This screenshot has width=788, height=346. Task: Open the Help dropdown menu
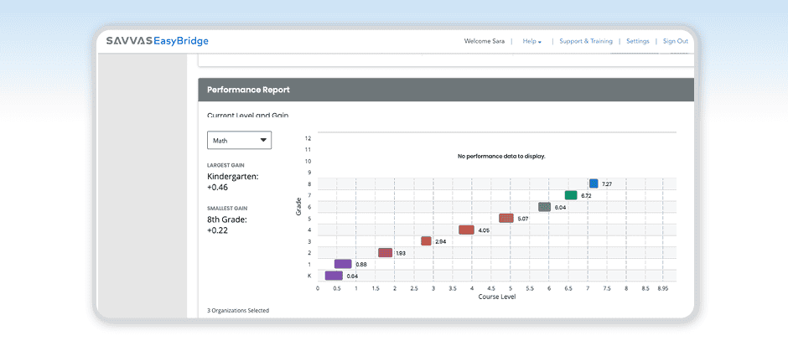(531, 41)
